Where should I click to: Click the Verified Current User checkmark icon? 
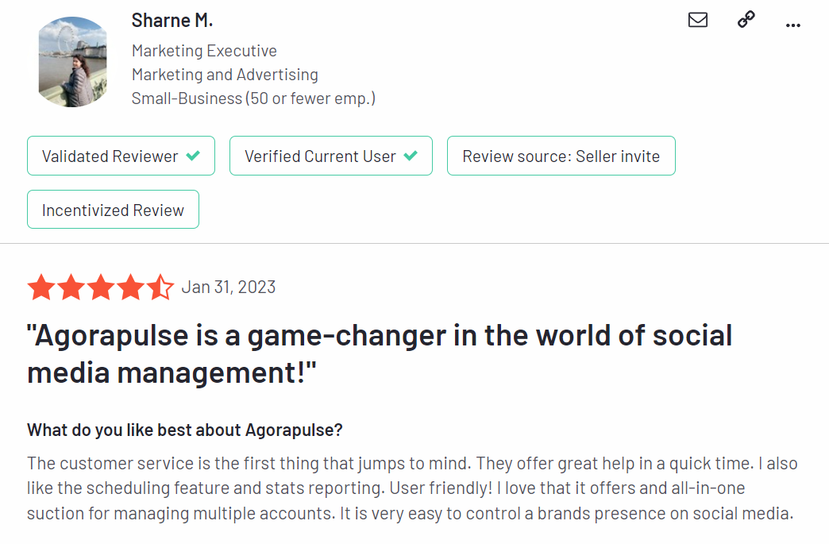tap(411, 156)
